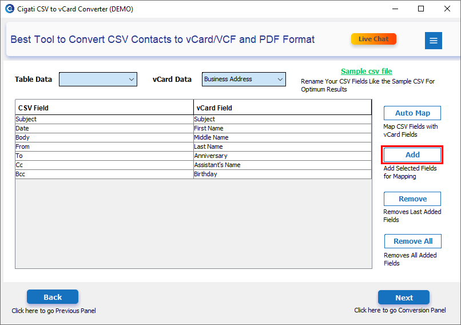This screenshot has width=461, height=325.
Task: Select the Bcc CSV field row
Action: click(104, 174)
